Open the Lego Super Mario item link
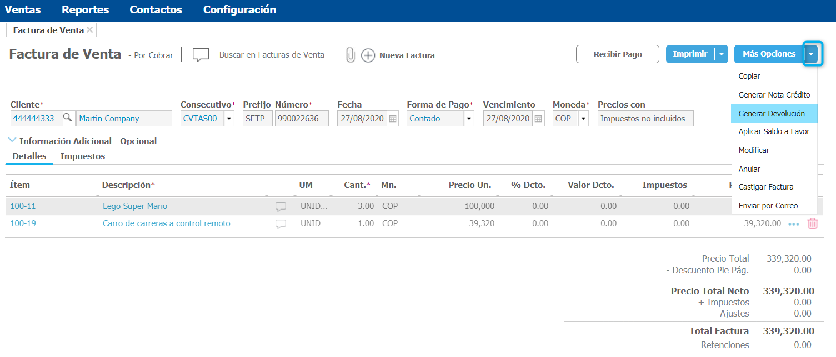Image resolution: width=836 pixels, height=357 pixels. (135, 206)
